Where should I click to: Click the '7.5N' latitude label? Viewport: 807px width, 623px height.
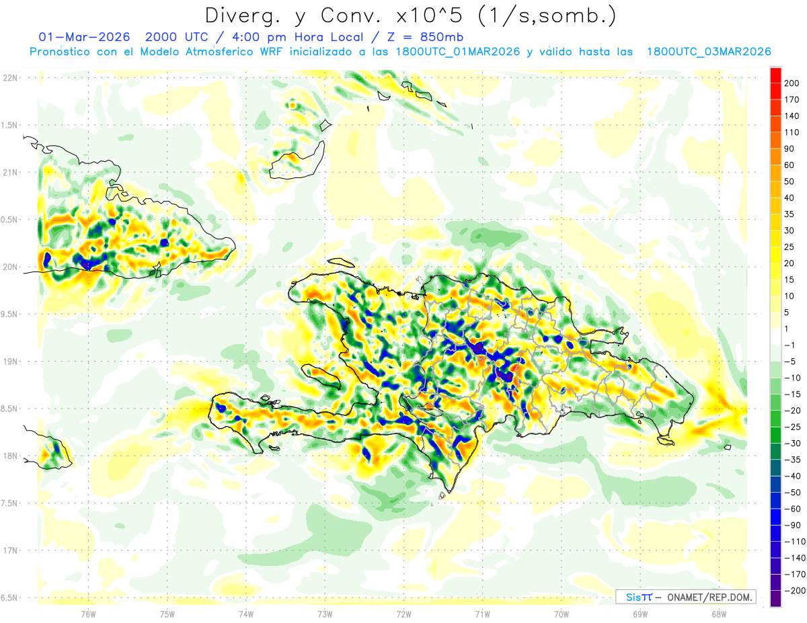10,503
